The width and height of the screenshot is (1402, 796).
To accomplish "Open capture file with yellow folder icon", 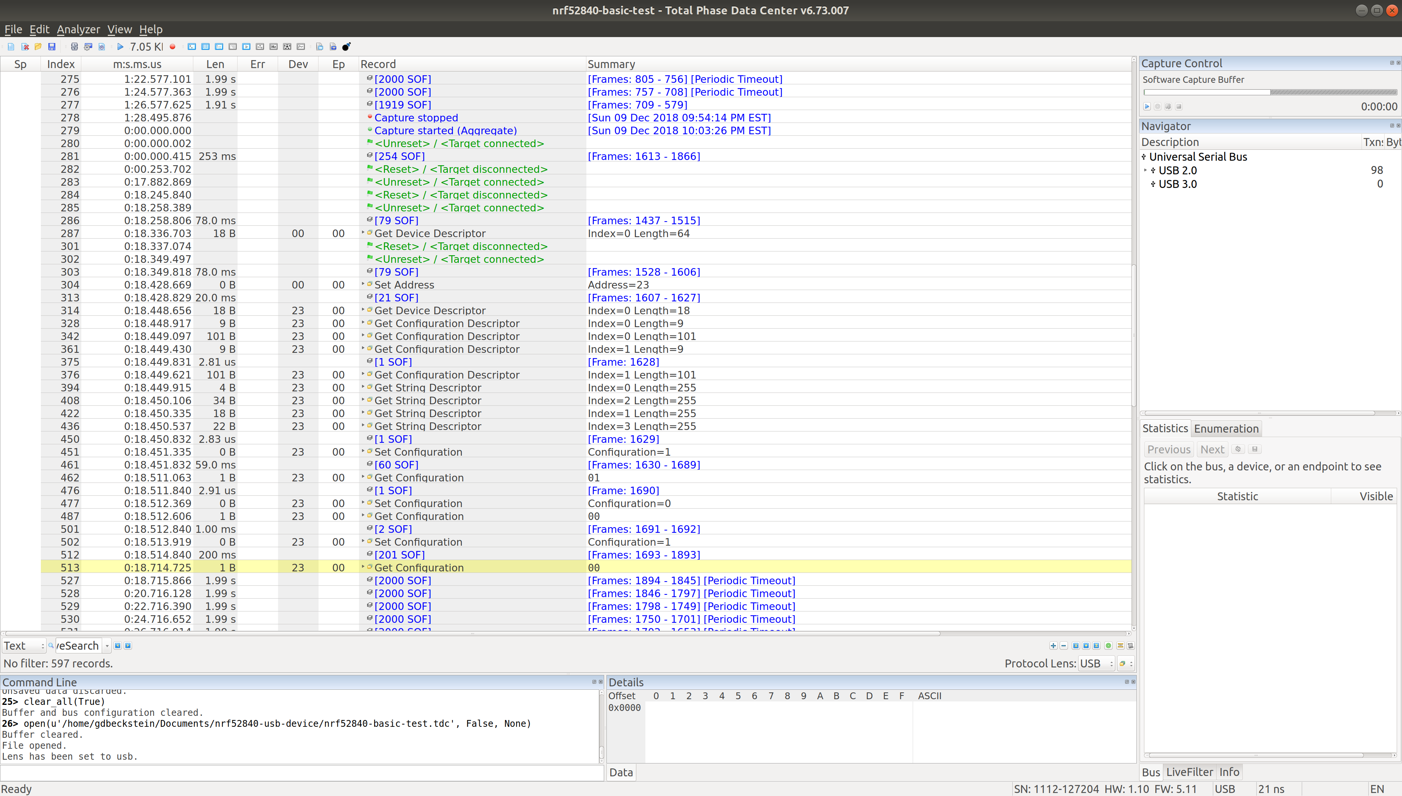I will (x=38, y=47).
